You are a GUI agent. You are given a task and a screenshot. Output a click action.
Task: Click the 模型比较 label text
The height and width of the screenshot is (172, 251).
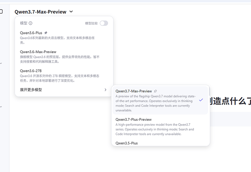click(x=91, y=23)
